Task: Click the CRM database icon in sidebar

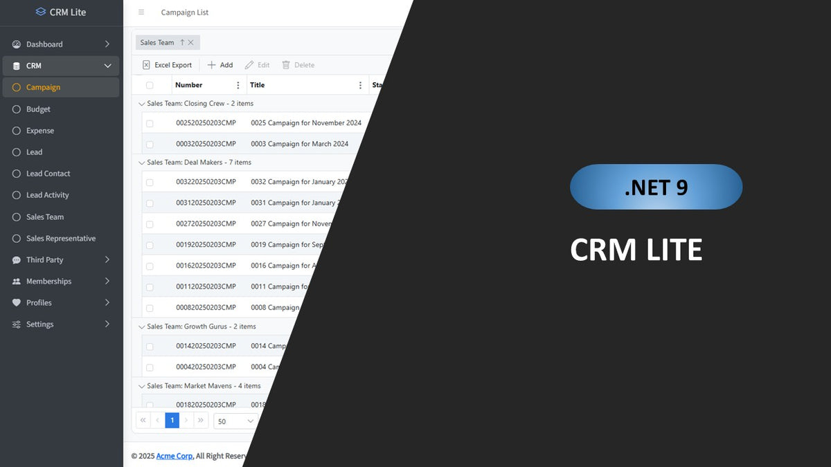Action: coord(15,65)
